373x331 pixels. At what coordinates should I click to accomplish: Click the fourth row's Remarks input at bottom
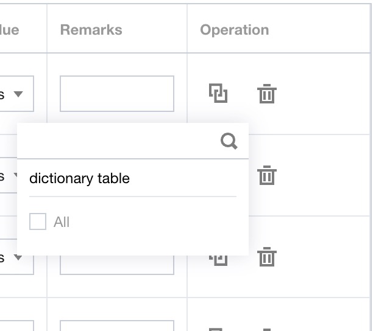pos(116,325)
